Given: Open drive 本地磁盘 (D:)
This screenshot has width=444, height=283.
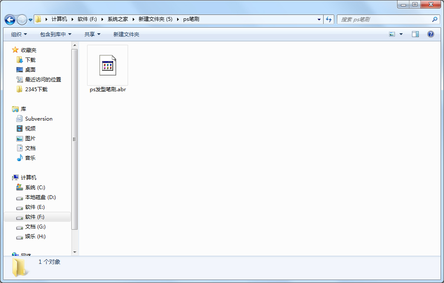Looking at the screenshot, I should [41, 197].
